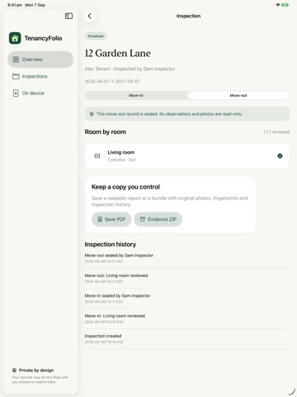
Task: Click the 'Private by design' label
Action: coord(36,371)
